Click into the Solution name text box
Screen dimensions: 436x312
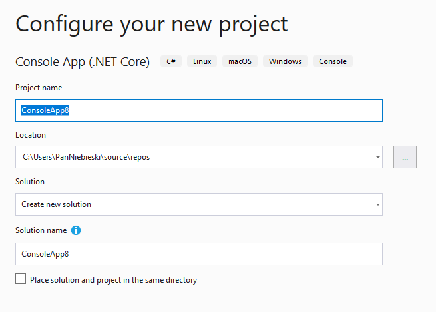pyautogui.click(x=199, y=254)
